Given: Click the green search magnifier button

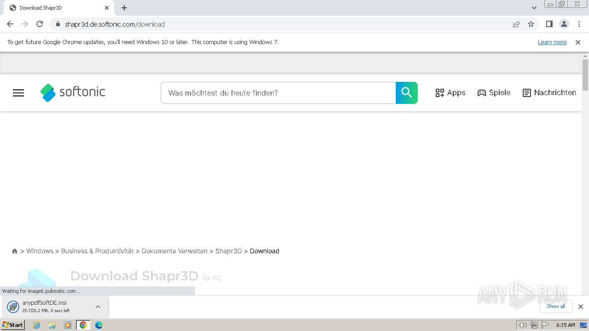Looking at the screenshot, I should tap(407, 93).
